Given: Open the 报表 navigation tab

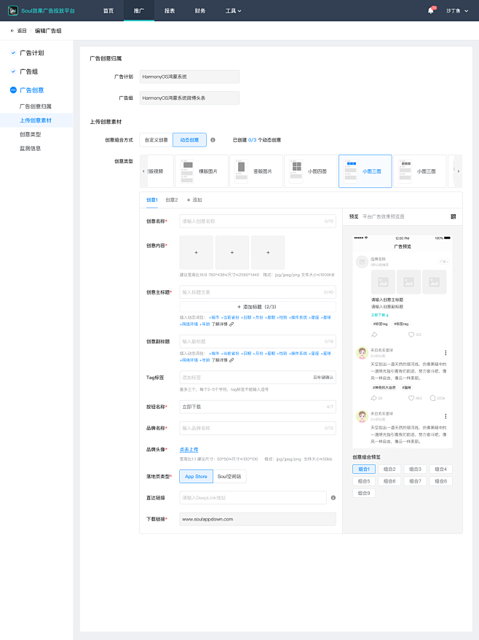Looking at the screenshot, I should click(170, 11).
